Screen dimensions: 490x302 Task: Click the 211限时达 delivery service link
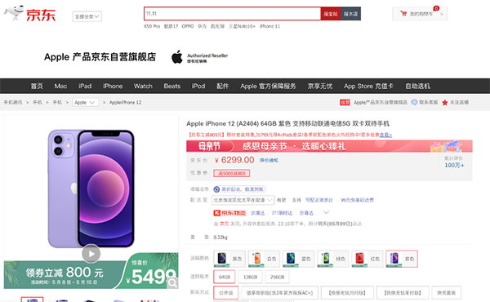coord(282,213)
